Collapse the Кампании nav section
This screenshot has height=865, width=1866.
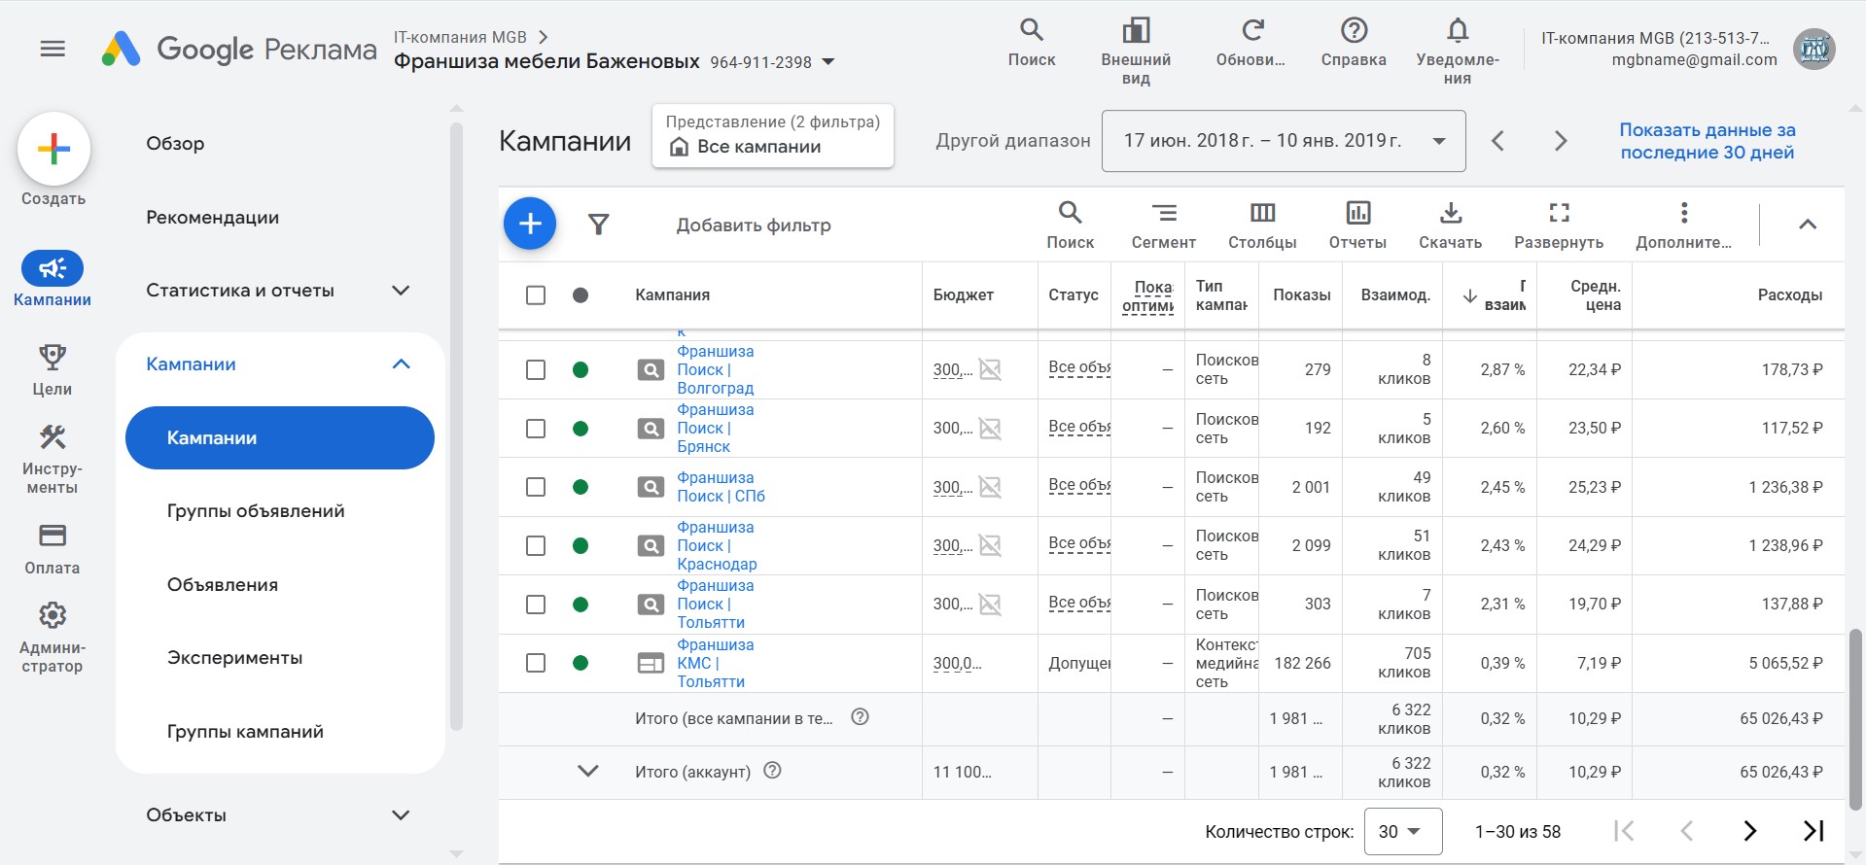[x=401, y=364]
